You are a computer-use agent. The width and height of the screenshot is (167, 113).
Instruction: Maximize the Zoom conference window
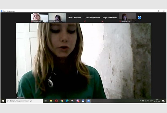159,11
